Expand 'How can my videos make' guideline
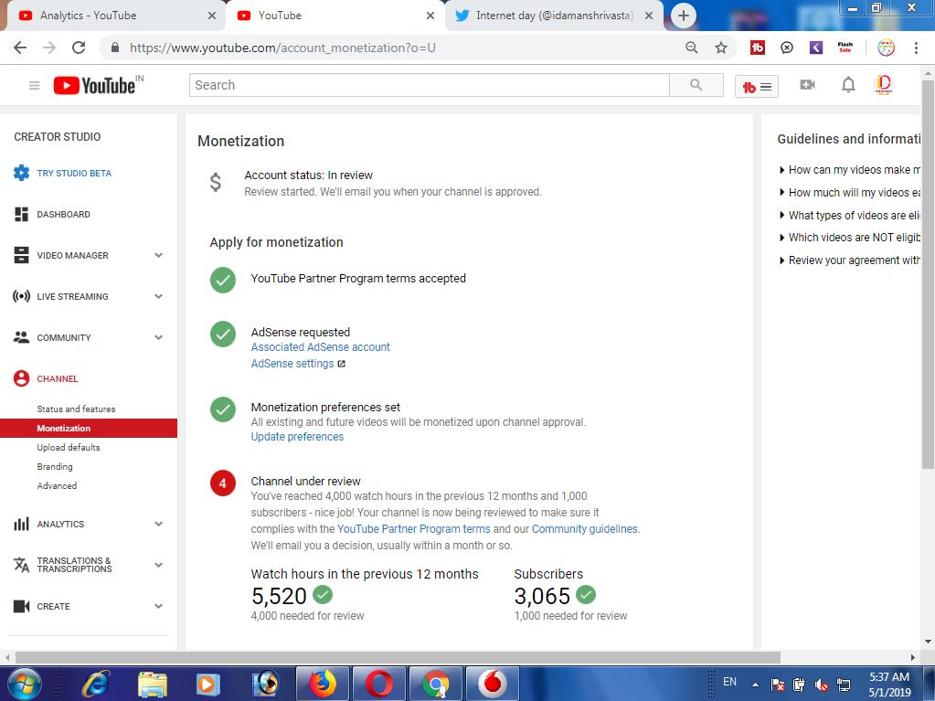935x701 pixels. tap(850, 170)
